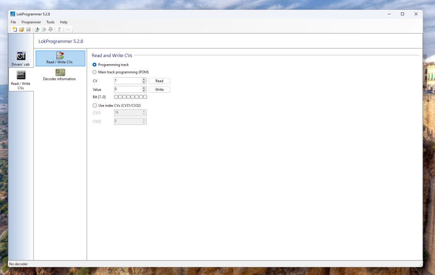Image resolution: width=435 pixels, height=275 pixels.
Task: Select the Programming track radio option
Action: (95, 65)
